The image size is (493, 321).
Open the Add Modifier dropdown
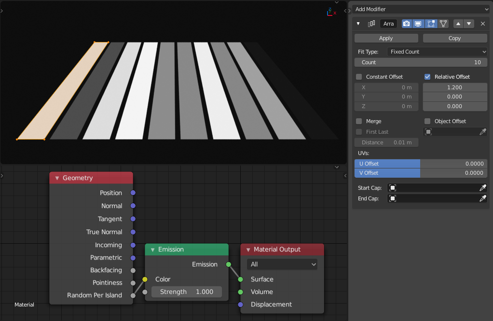[x=420, y=9]
